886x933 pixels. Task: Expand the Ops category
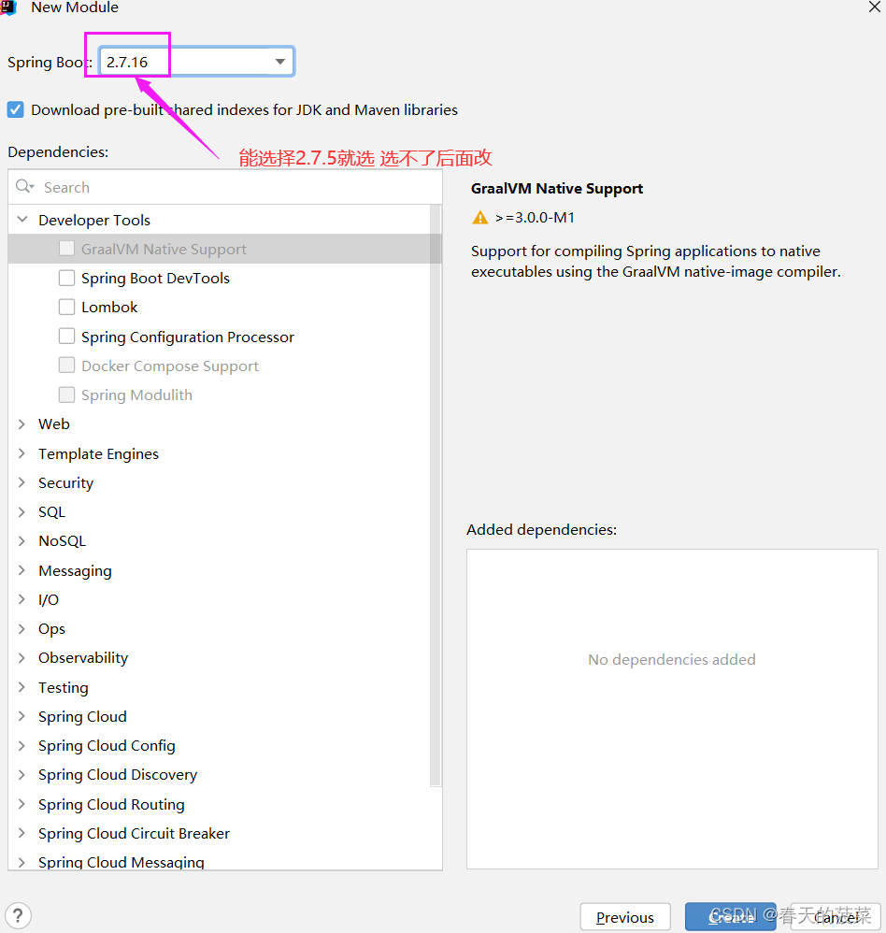(x=22, y=628)
